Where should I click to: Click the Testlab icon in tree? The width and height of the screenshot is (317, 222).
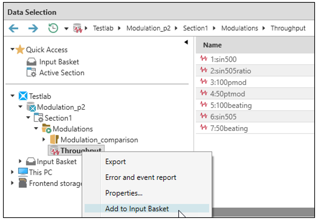click(23, 96)
